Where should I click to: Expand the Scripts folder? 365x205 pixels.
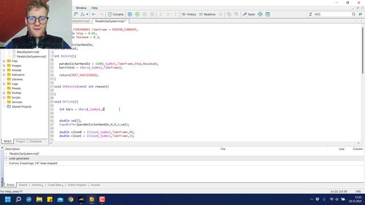click(x=4, y=97)
